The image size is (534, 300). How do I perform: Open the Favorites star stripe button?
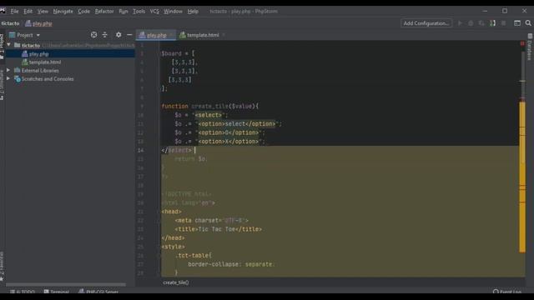pyautogui.click(x=2, y=267)
